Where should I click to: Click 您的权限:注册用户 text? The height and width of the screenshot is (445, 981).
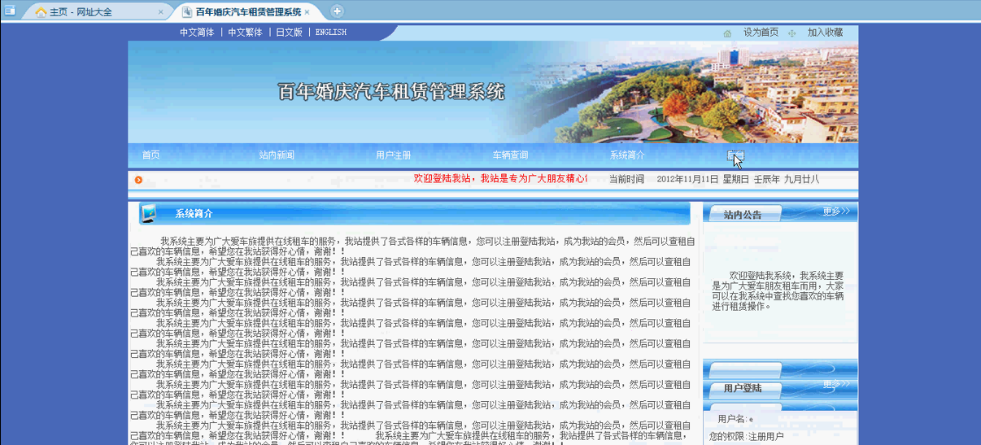point(747,437)
